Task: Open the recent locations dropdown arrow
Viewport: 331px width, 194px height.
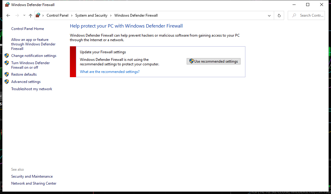Action: (24, 15)
